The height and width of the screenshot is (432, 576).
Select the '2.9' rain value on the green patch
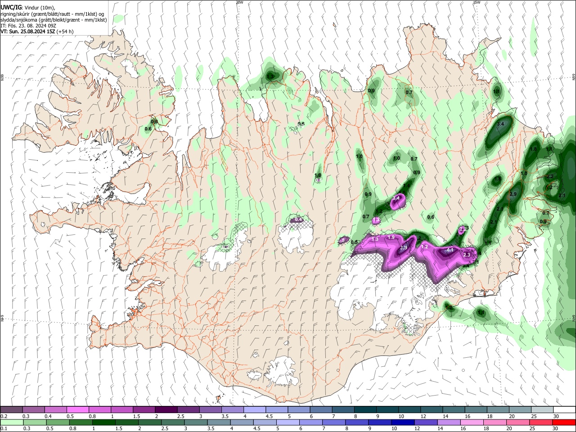pos(513,194)
